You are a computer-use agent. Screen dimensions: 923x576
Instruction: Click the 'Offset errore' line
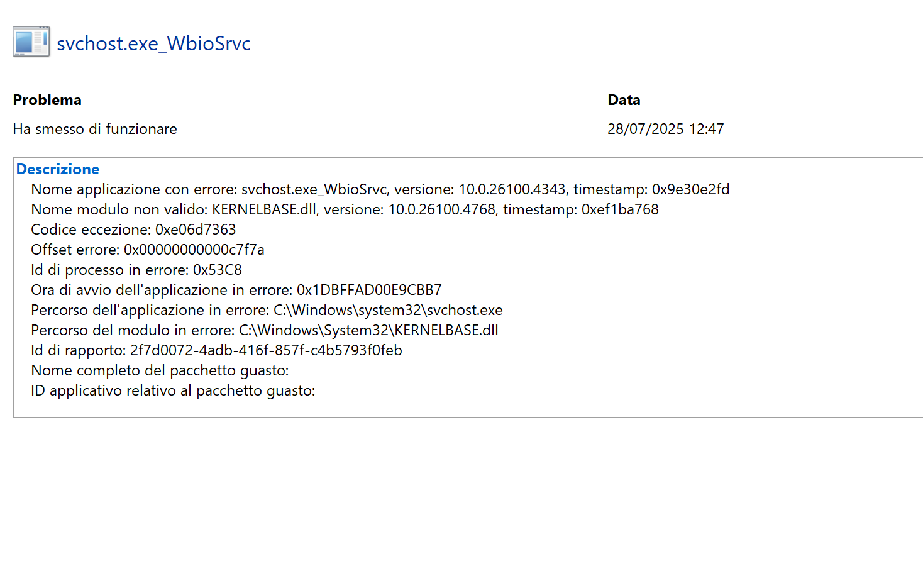pyautogui.click(x=148, y=250)
